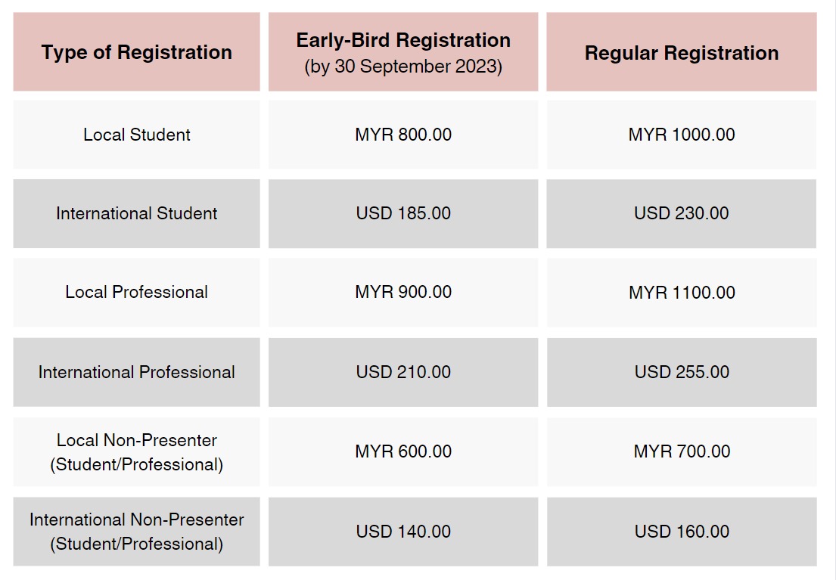
Task: Click the USD 255.00 price cell
Action: 682,372
